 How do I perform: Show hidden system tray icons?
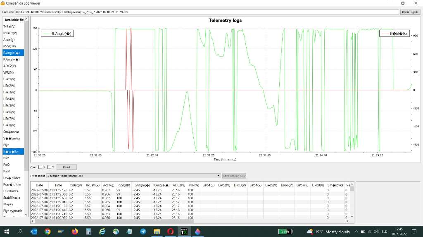356,232
